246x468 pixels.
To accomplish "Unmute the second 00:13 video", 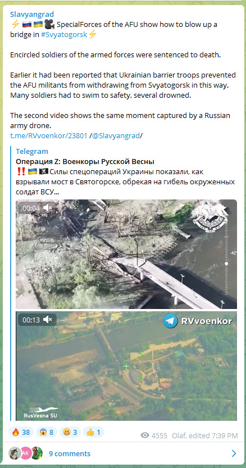I will [48, 320].
